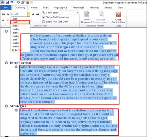Click the Promote single left arrow icon
The width and height of the screenshot is (147, 137).
point(8,14)
